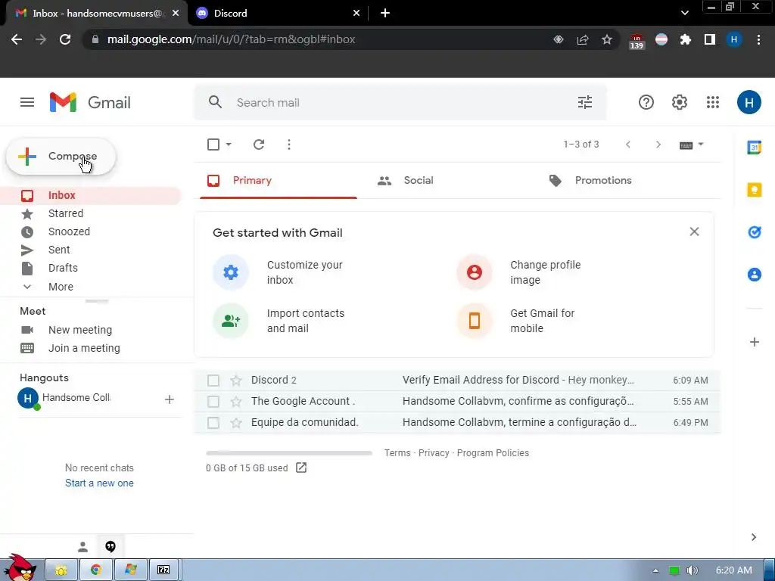The image size is (775, 581).
Task: Open the 5:55 AM Google Account message
Action: pyautogui.click(x=457, y=401)
